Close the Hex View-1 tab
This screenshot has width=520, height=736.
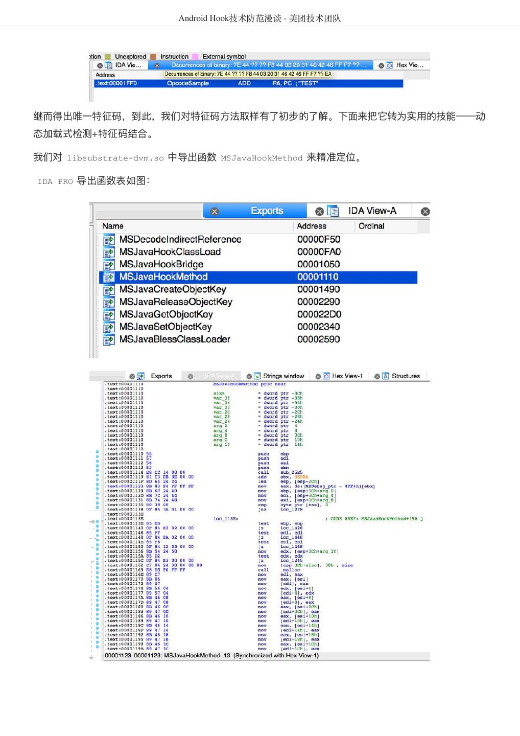click(x=318, y=376)
